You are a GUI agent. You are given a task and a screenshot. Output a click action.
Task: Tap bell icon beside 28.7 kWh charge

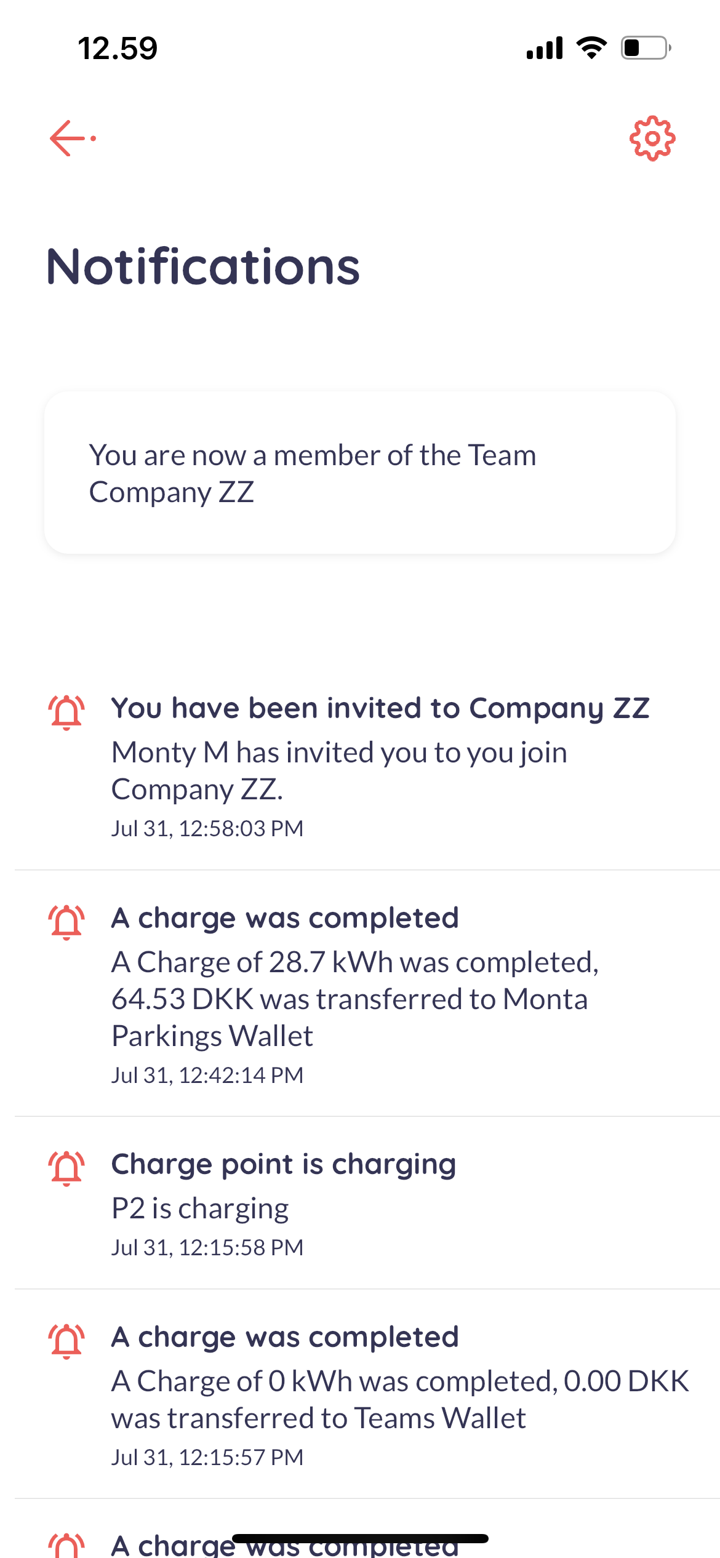click(x=66, y=922)
